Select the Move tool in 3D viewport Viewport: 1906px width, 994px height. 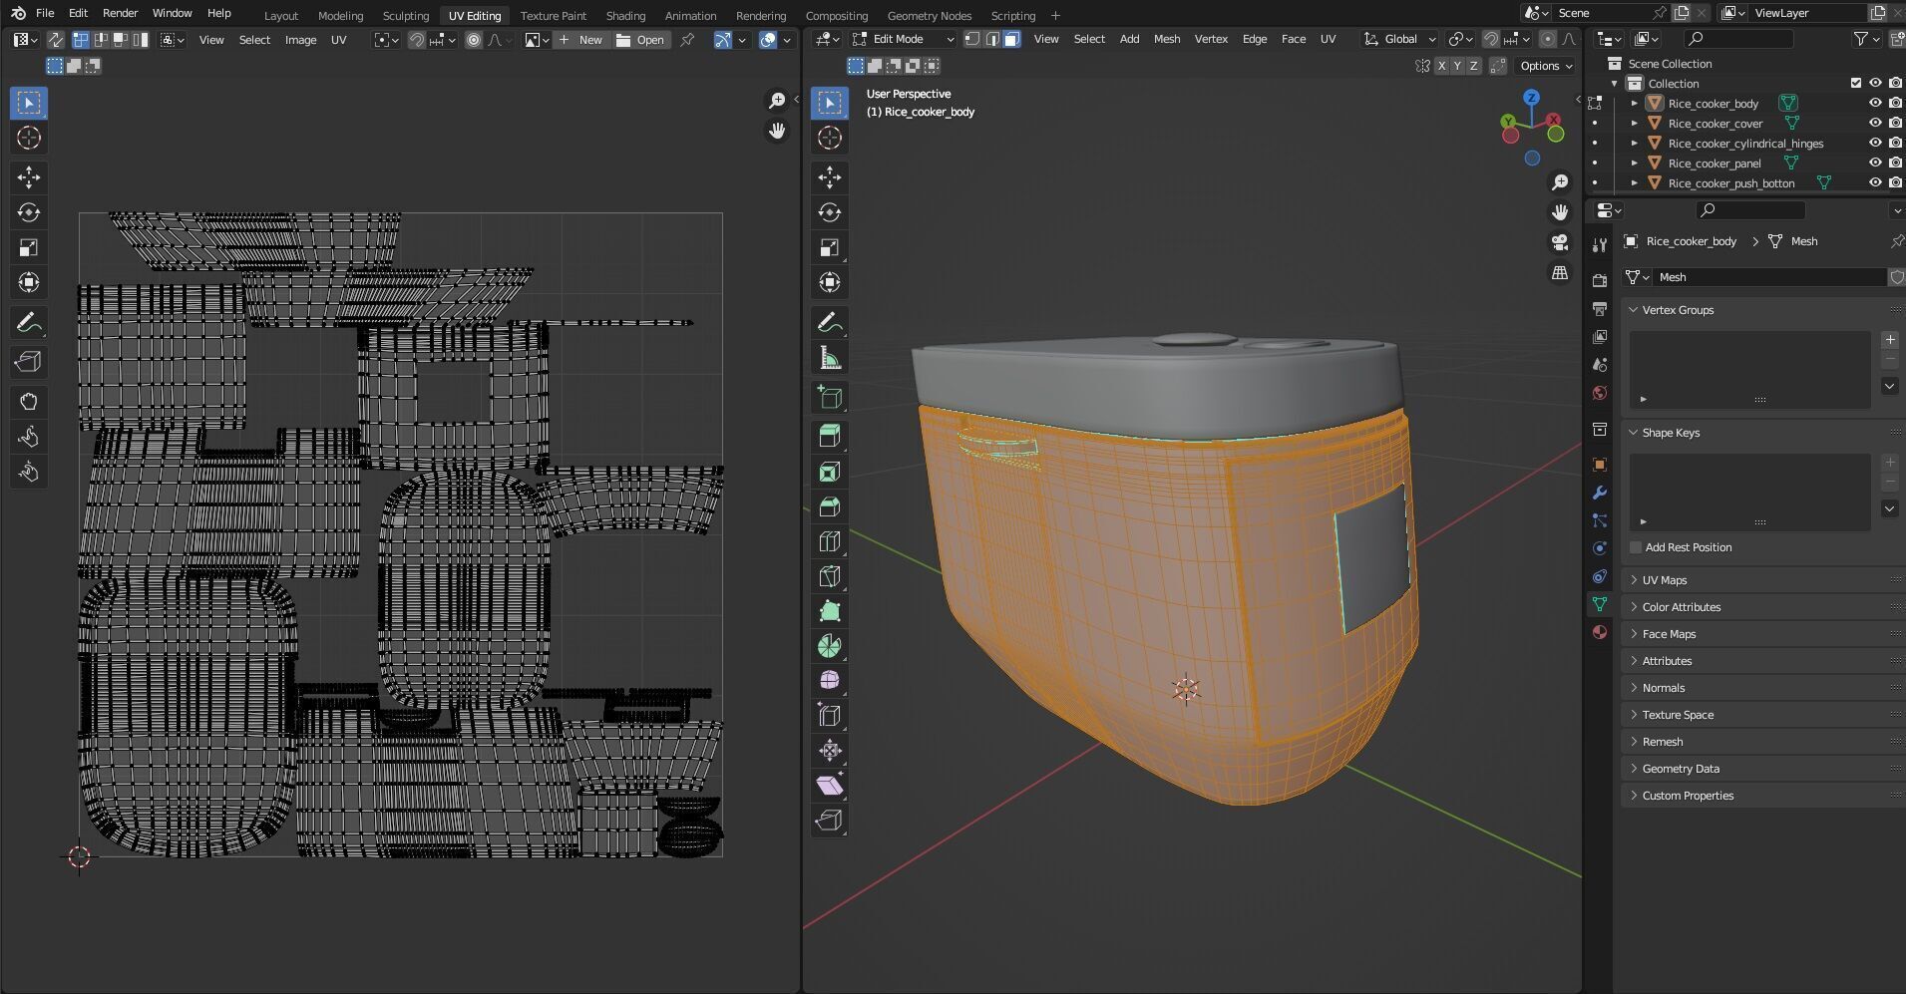click(830, 177)
